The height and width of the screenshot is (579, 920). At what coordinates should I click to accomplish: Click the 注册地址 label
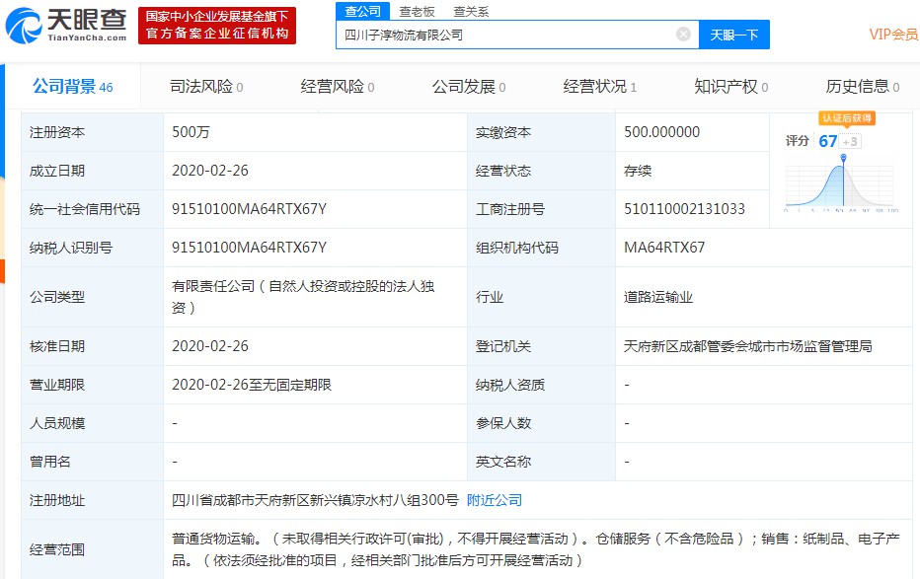(x=57, y=500)
